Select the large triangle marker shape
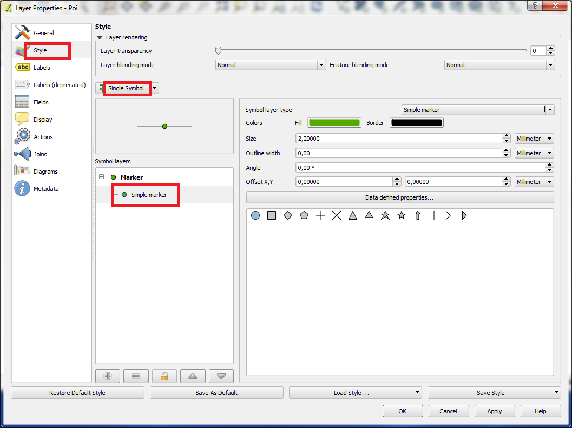572x428 pixels. [353, 216]
